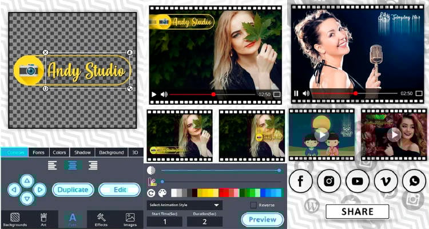This screenshot has height=229, width=429.
Task: Click the Duplicate button
Action: pyautogui.click(x=73, y=189)
